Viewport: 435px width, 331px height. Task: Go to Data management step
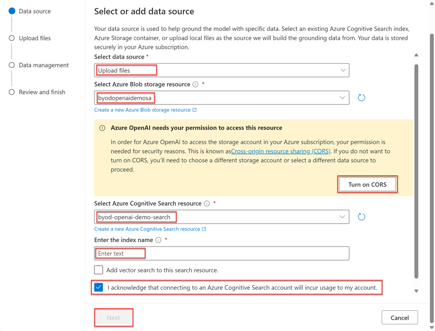pyautogui.click(x=44, y=65)
